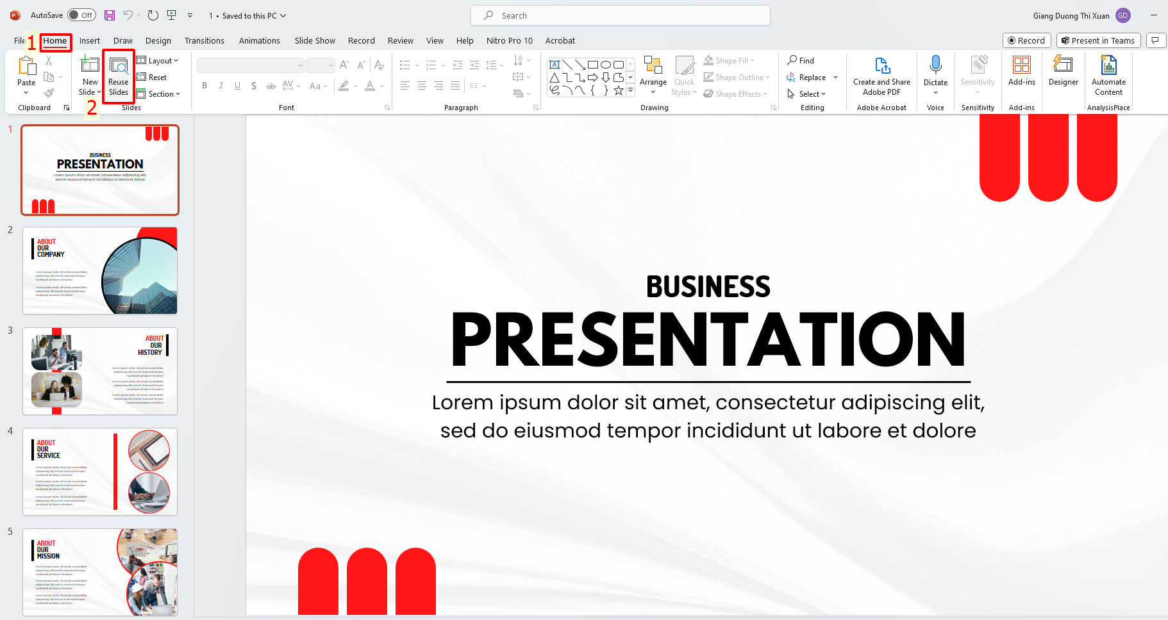Center text alignment toggle
The width and height of the screenshot is (1168, 620).
[x=422, y=86]
